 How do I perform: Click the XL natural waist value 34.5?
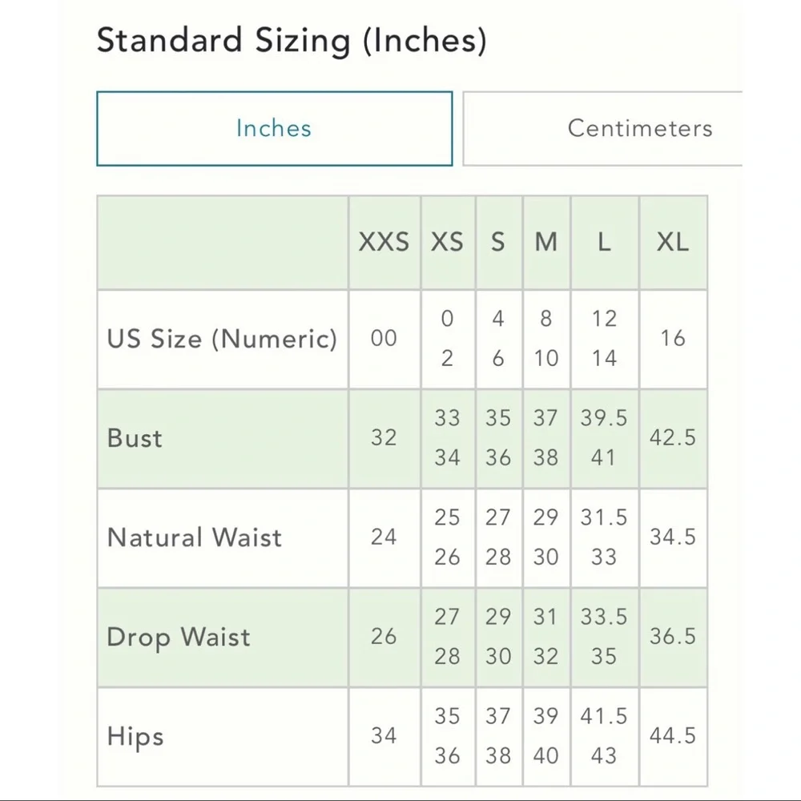(x=673, y=537)
